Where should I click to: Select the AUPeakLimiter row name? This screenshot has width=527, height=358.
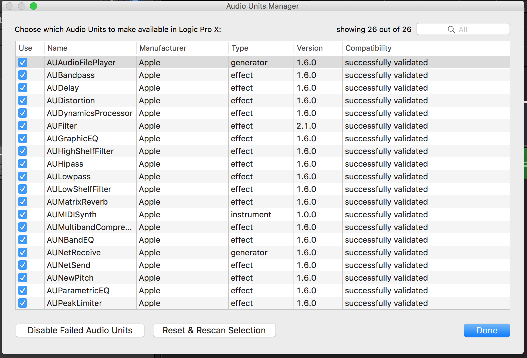(x=74, y=303)
